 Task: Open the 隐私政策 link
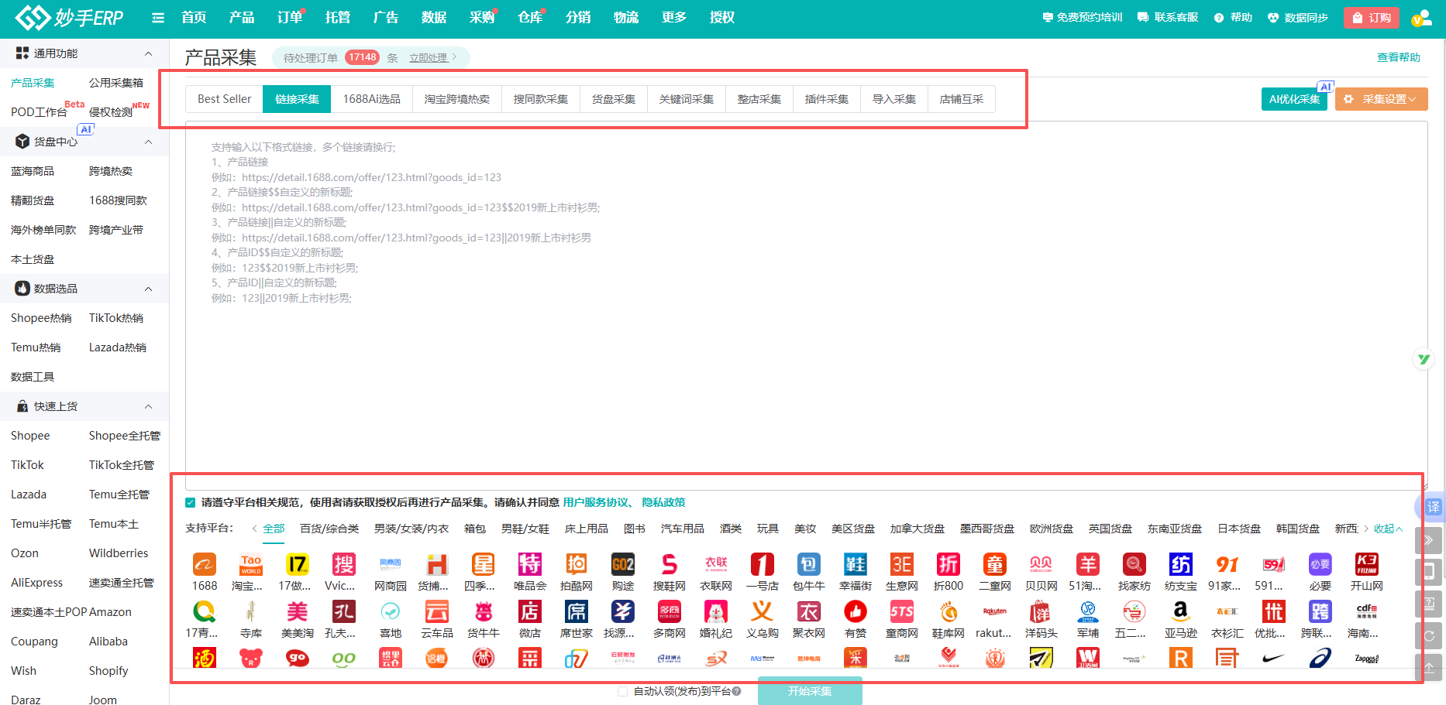tap(663, 502)
